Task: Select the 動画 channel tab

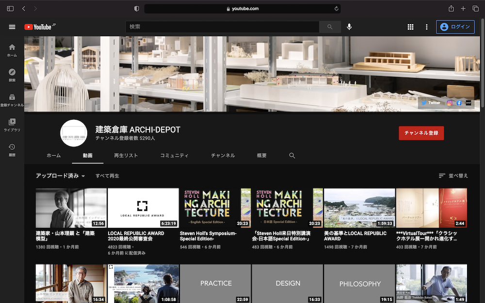Action: [87, 156]
